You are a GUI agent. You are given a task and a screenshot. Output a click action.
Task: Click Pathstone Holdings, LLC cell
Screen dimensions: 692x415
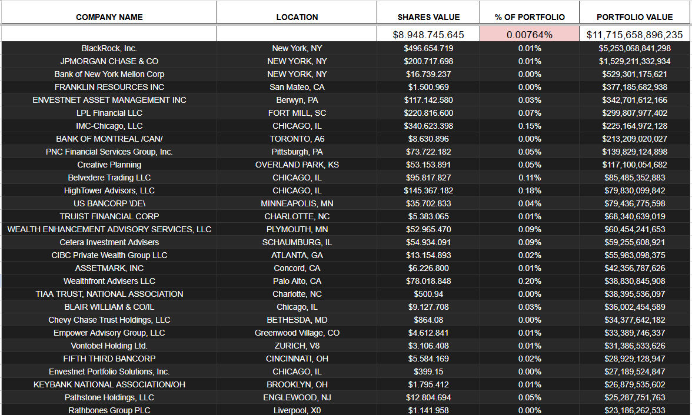tap(109, 398)
